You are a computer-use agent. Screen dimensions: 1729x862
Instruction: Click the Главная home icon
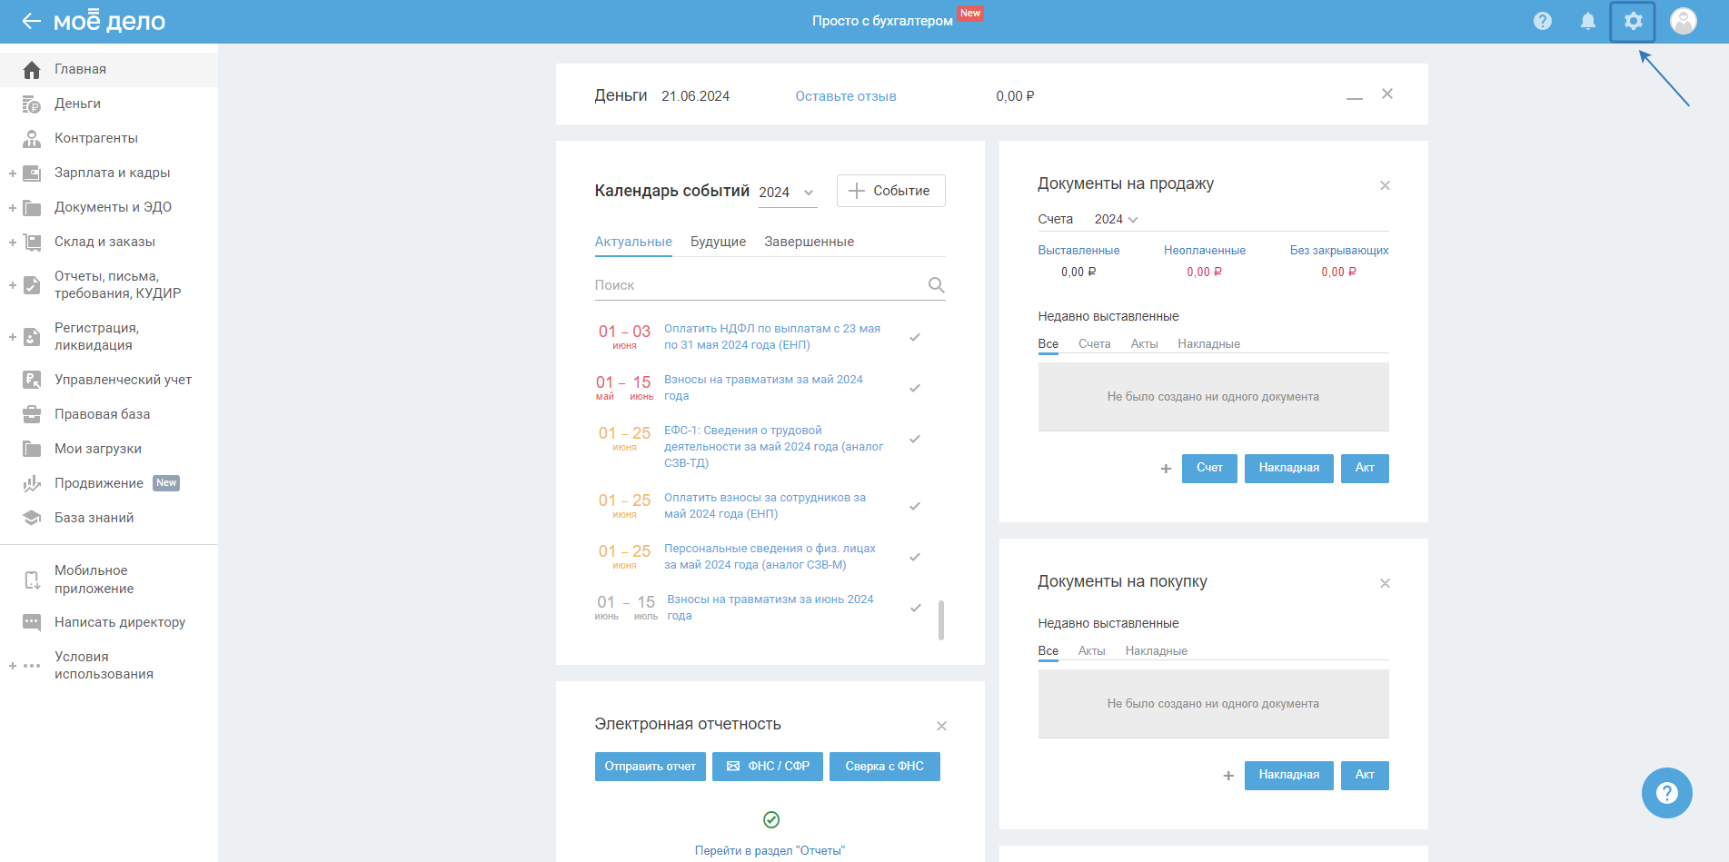pos(32,70)
